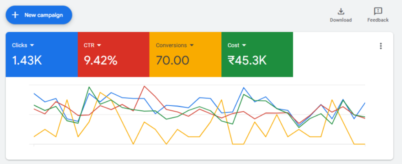Click the Download arrow icon
This screenshot has height=164, width=402.
point(341,11)
